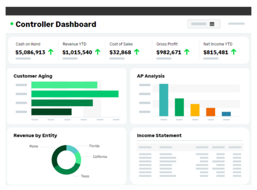Click the teal Florida donut segment
This screenshot has height=190, width=257.
(72, 149)
